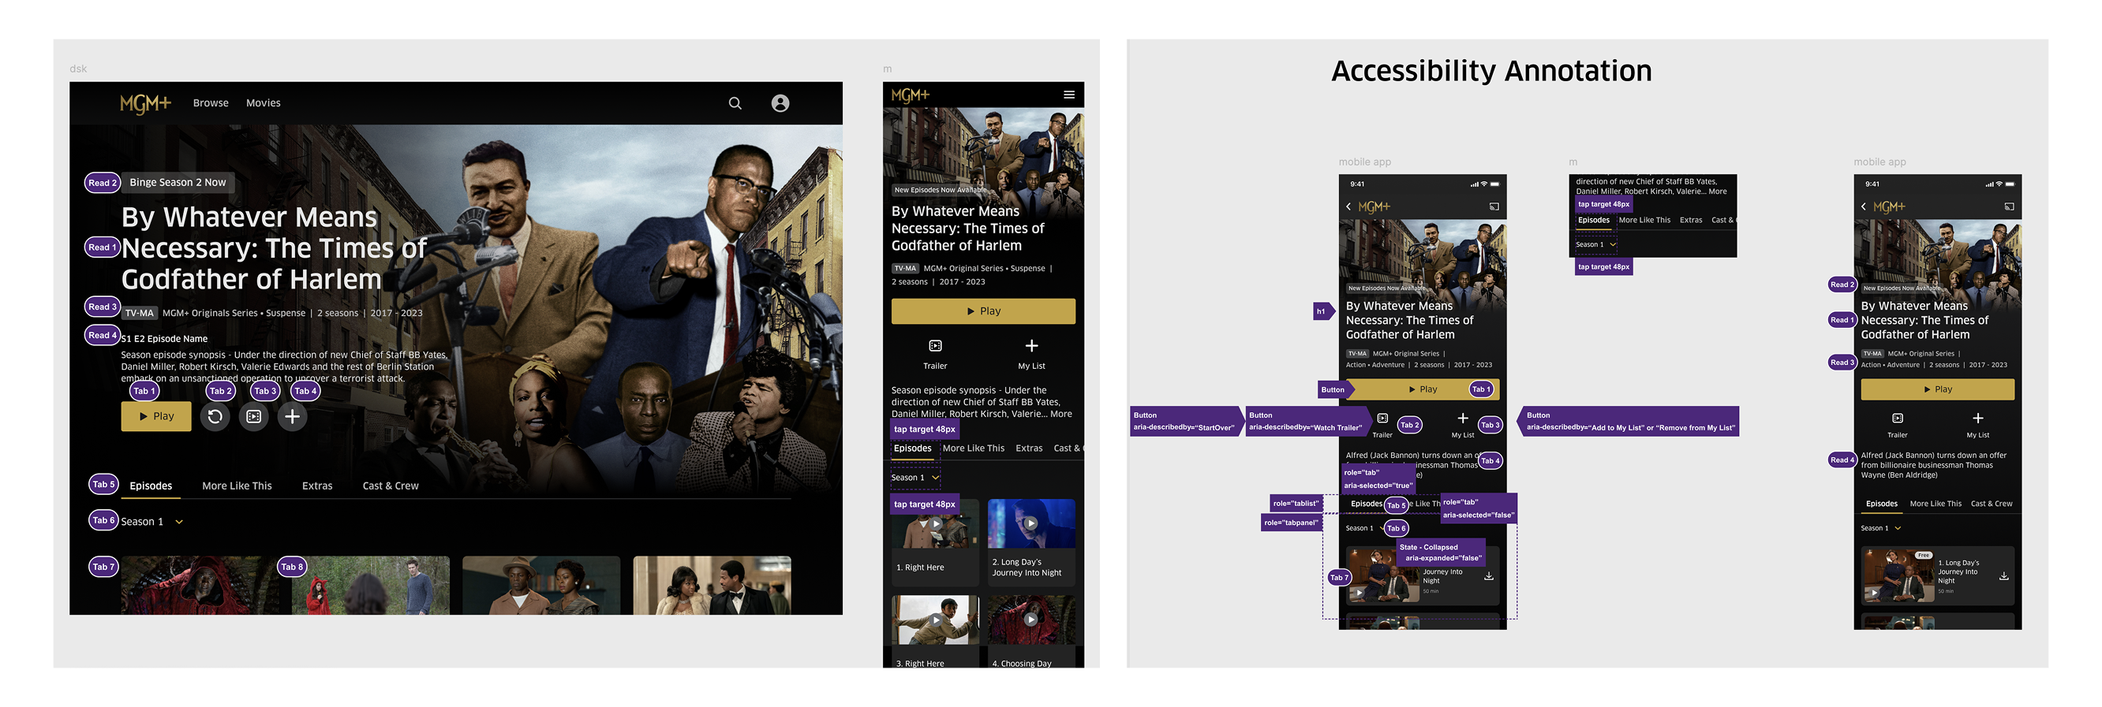Tap back chevron in aria-annotated mobile app frame
This screenshot has height=707, width=2102.
coord(1348,207)
